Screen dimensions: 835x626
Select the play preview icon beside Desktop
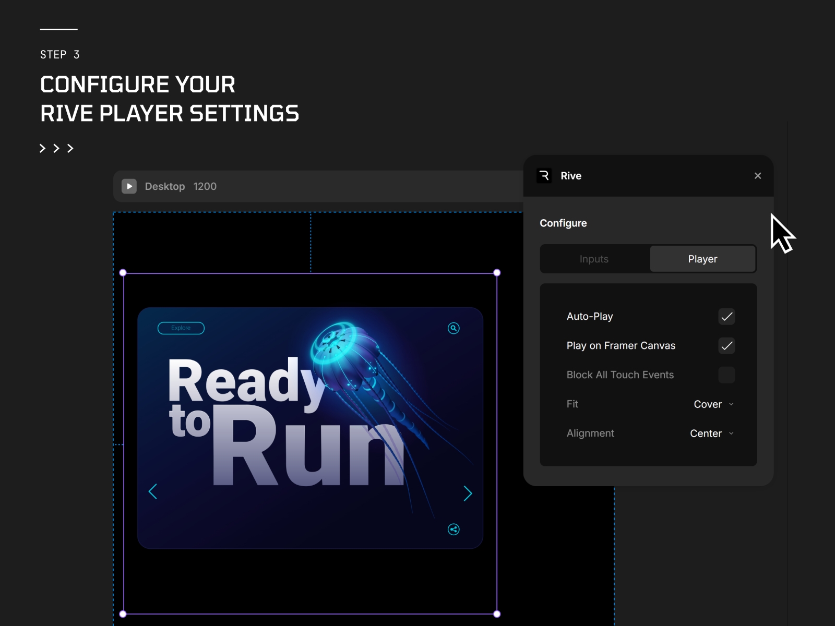coord(129,186)
